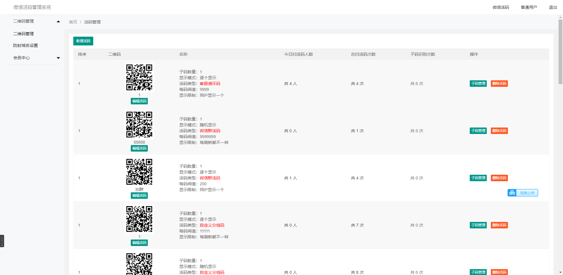Screen dimensions: 563x275
Task: Select 微信活码 in the top navigation
Action: 501,7
